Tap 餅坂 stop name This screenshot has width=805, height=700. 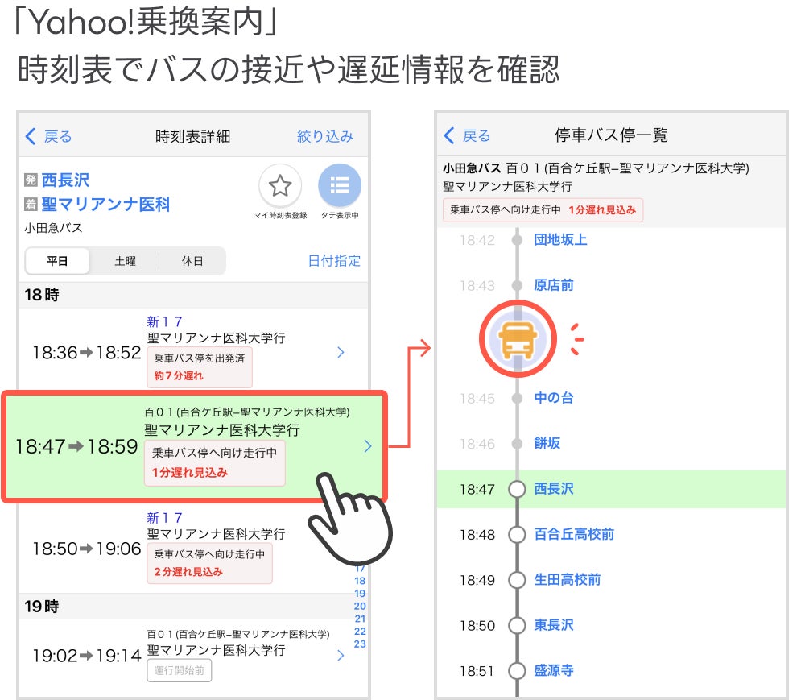tap(547, 443)
